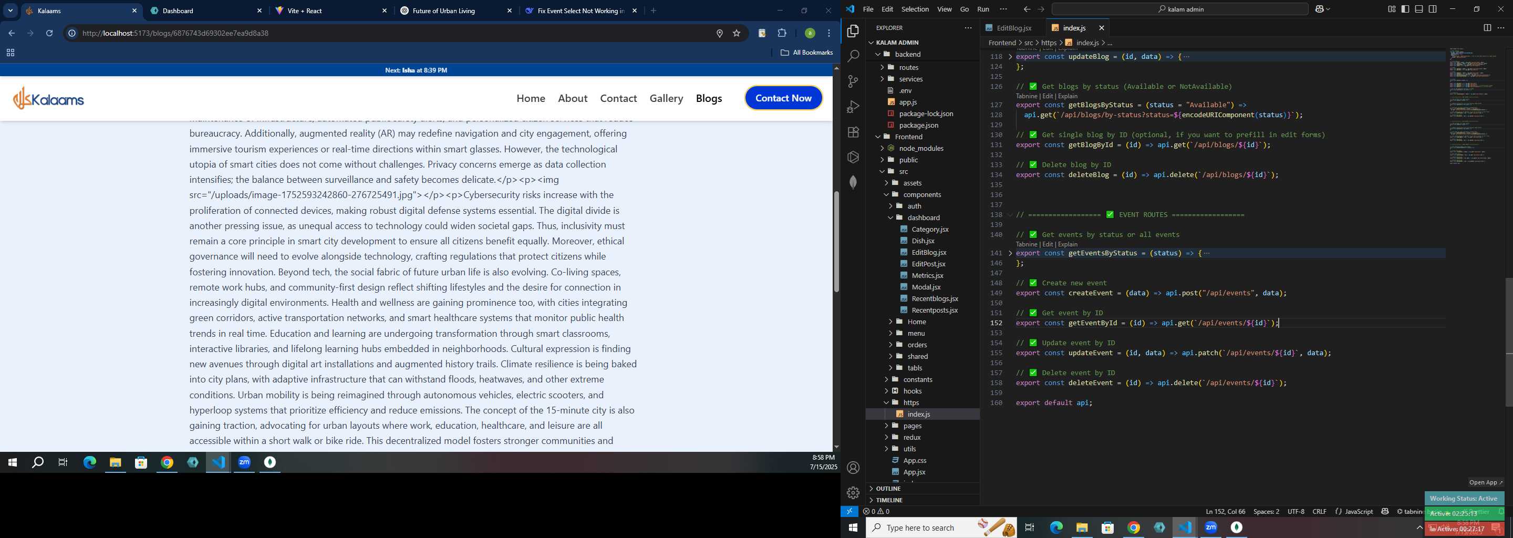Switch to the Dashboard browser tab
The height and width of the screenshot is (538, 1513).
(206, 11)
